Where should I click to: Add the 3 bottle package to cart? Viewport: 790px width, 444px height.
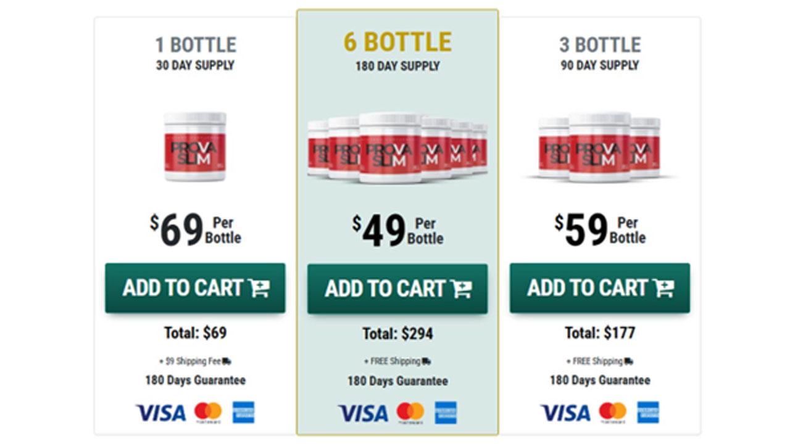600,288
